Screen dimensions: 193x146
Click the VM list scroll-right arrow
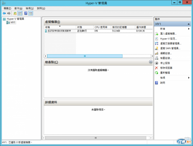coord(152,56)
